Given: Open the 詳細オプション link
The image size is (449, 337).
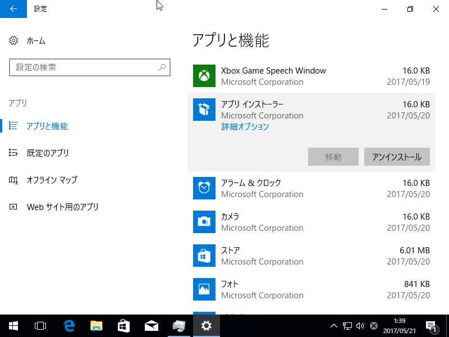Looking at the screenshot, I should click(245, 127).
